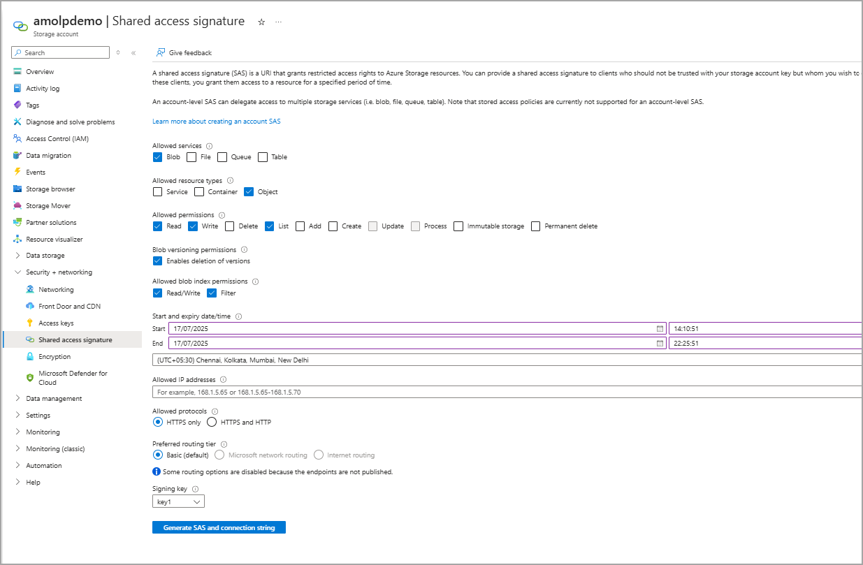Click the Encryption lock icon
The image size is (863, 565).
pos(30,357)
